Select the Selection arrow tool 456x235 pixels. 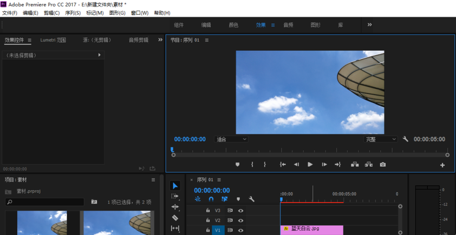tap(175, 186)
